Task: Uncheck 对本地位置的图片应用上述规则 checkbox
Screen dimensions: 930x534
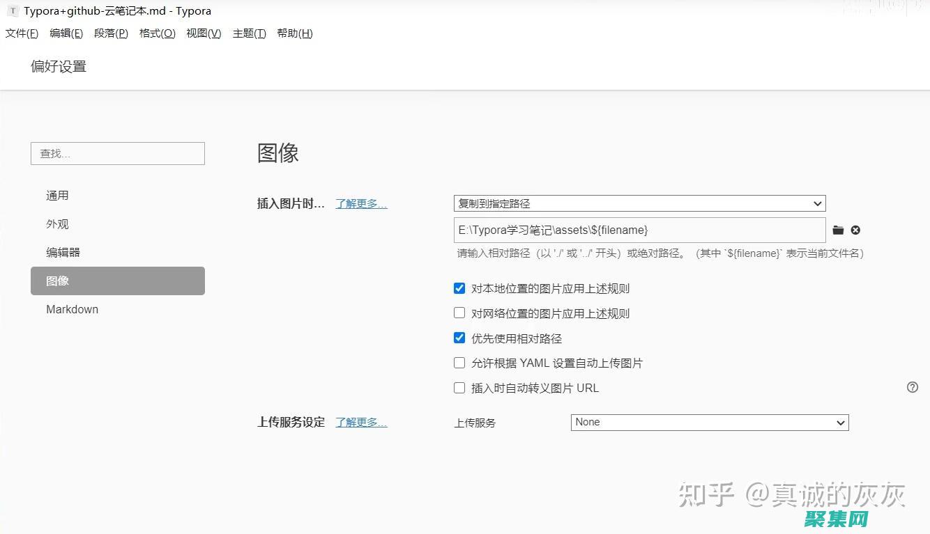Action: (459, 288)
